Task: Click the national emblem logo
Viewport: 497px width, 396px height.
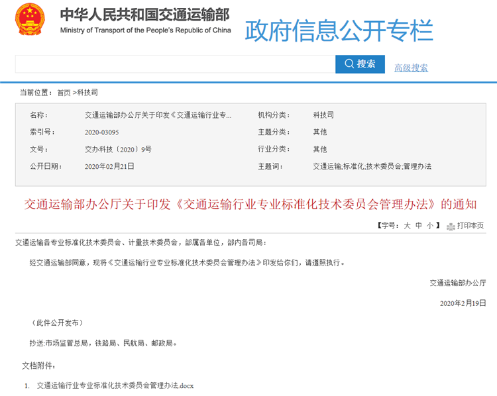Action: (30, 22)
